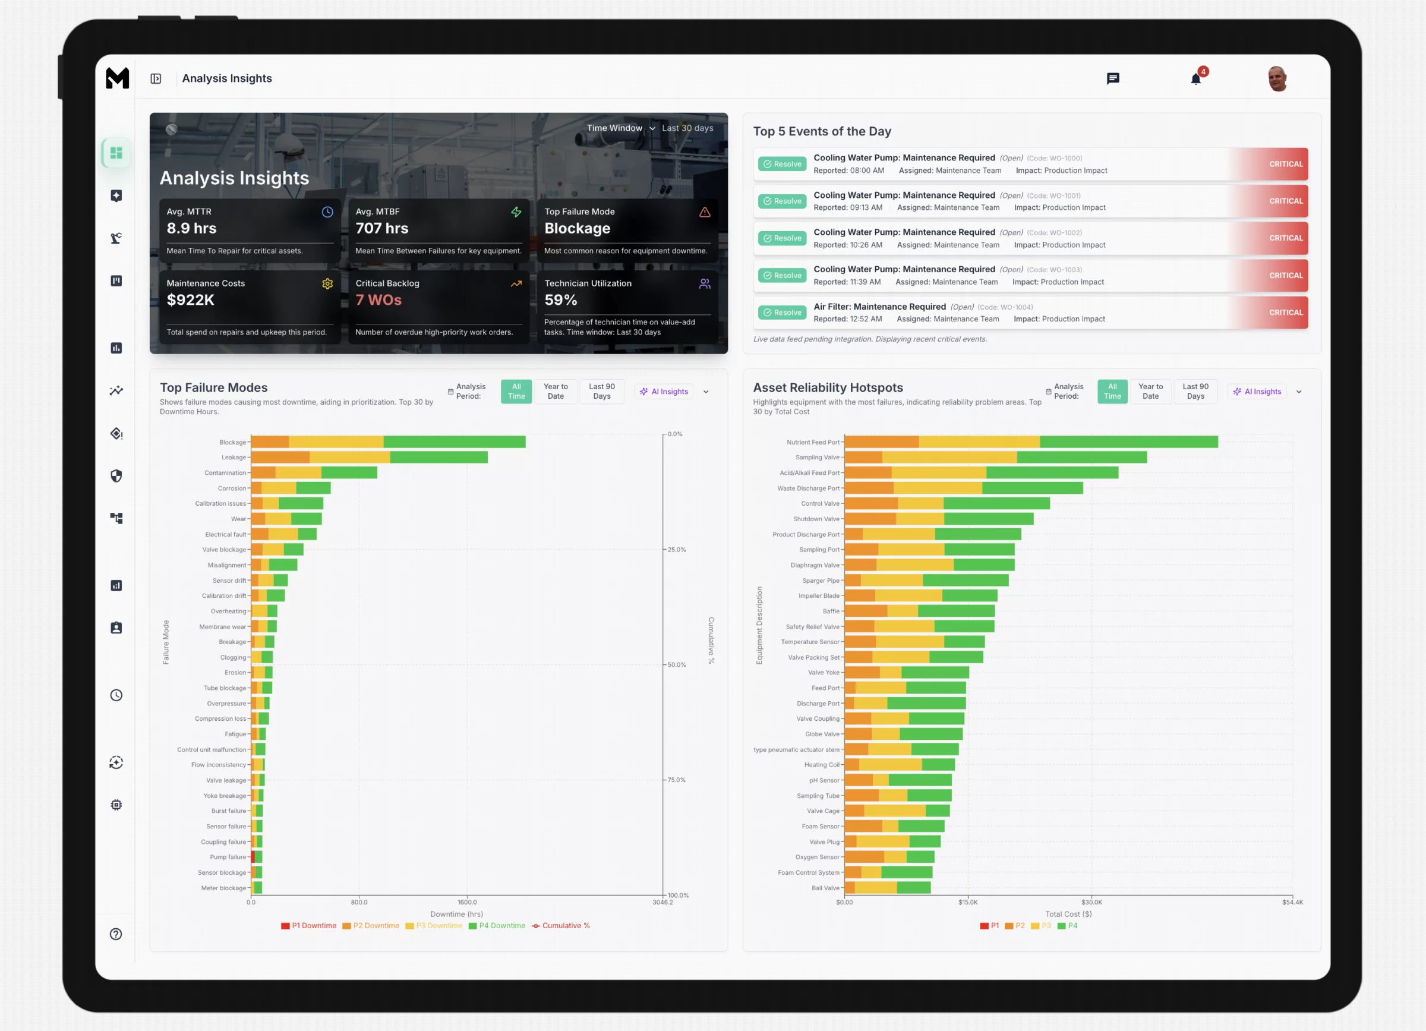Select Year to Date for Asset Reliability Hotspots
The width and height of the screenshot is (1426, 1031).
pyautogui.click(x=1151, y=391)
